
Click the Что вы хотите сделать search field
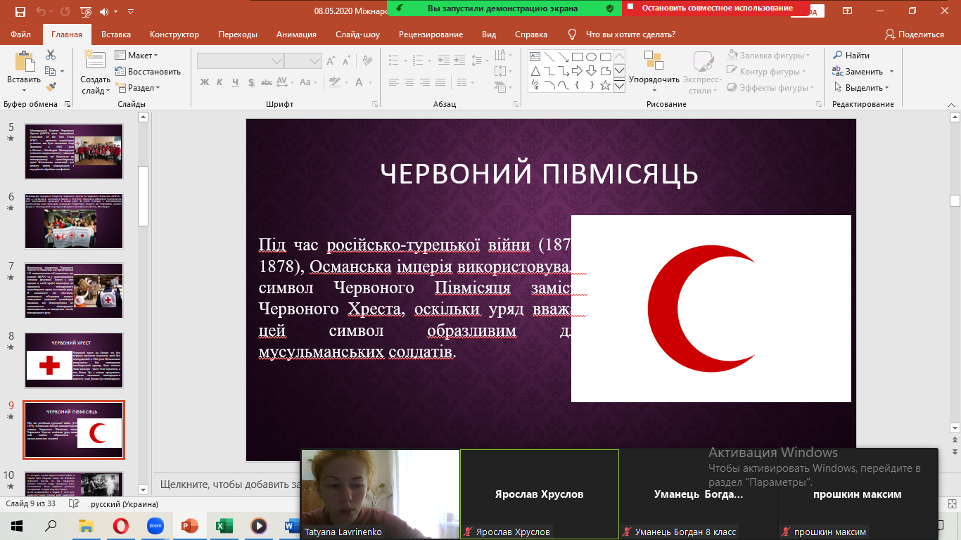[x=630, y=34]
